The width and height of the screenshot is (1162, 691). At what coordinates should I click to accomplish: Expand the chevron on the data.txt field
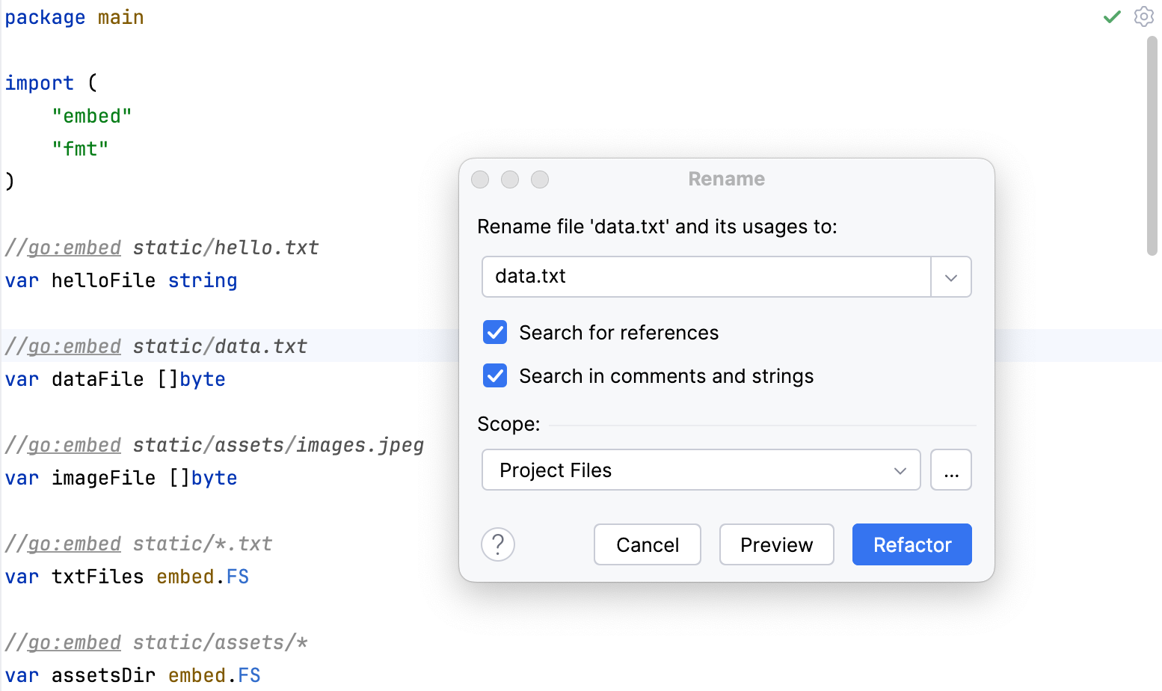(950, 277)
